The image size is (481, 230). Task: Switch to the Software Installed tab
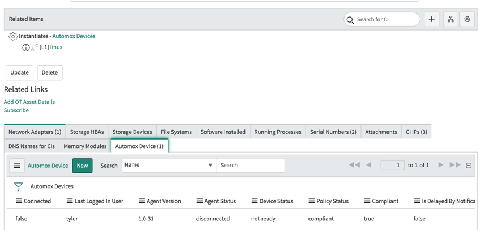(x=223, y=132)
